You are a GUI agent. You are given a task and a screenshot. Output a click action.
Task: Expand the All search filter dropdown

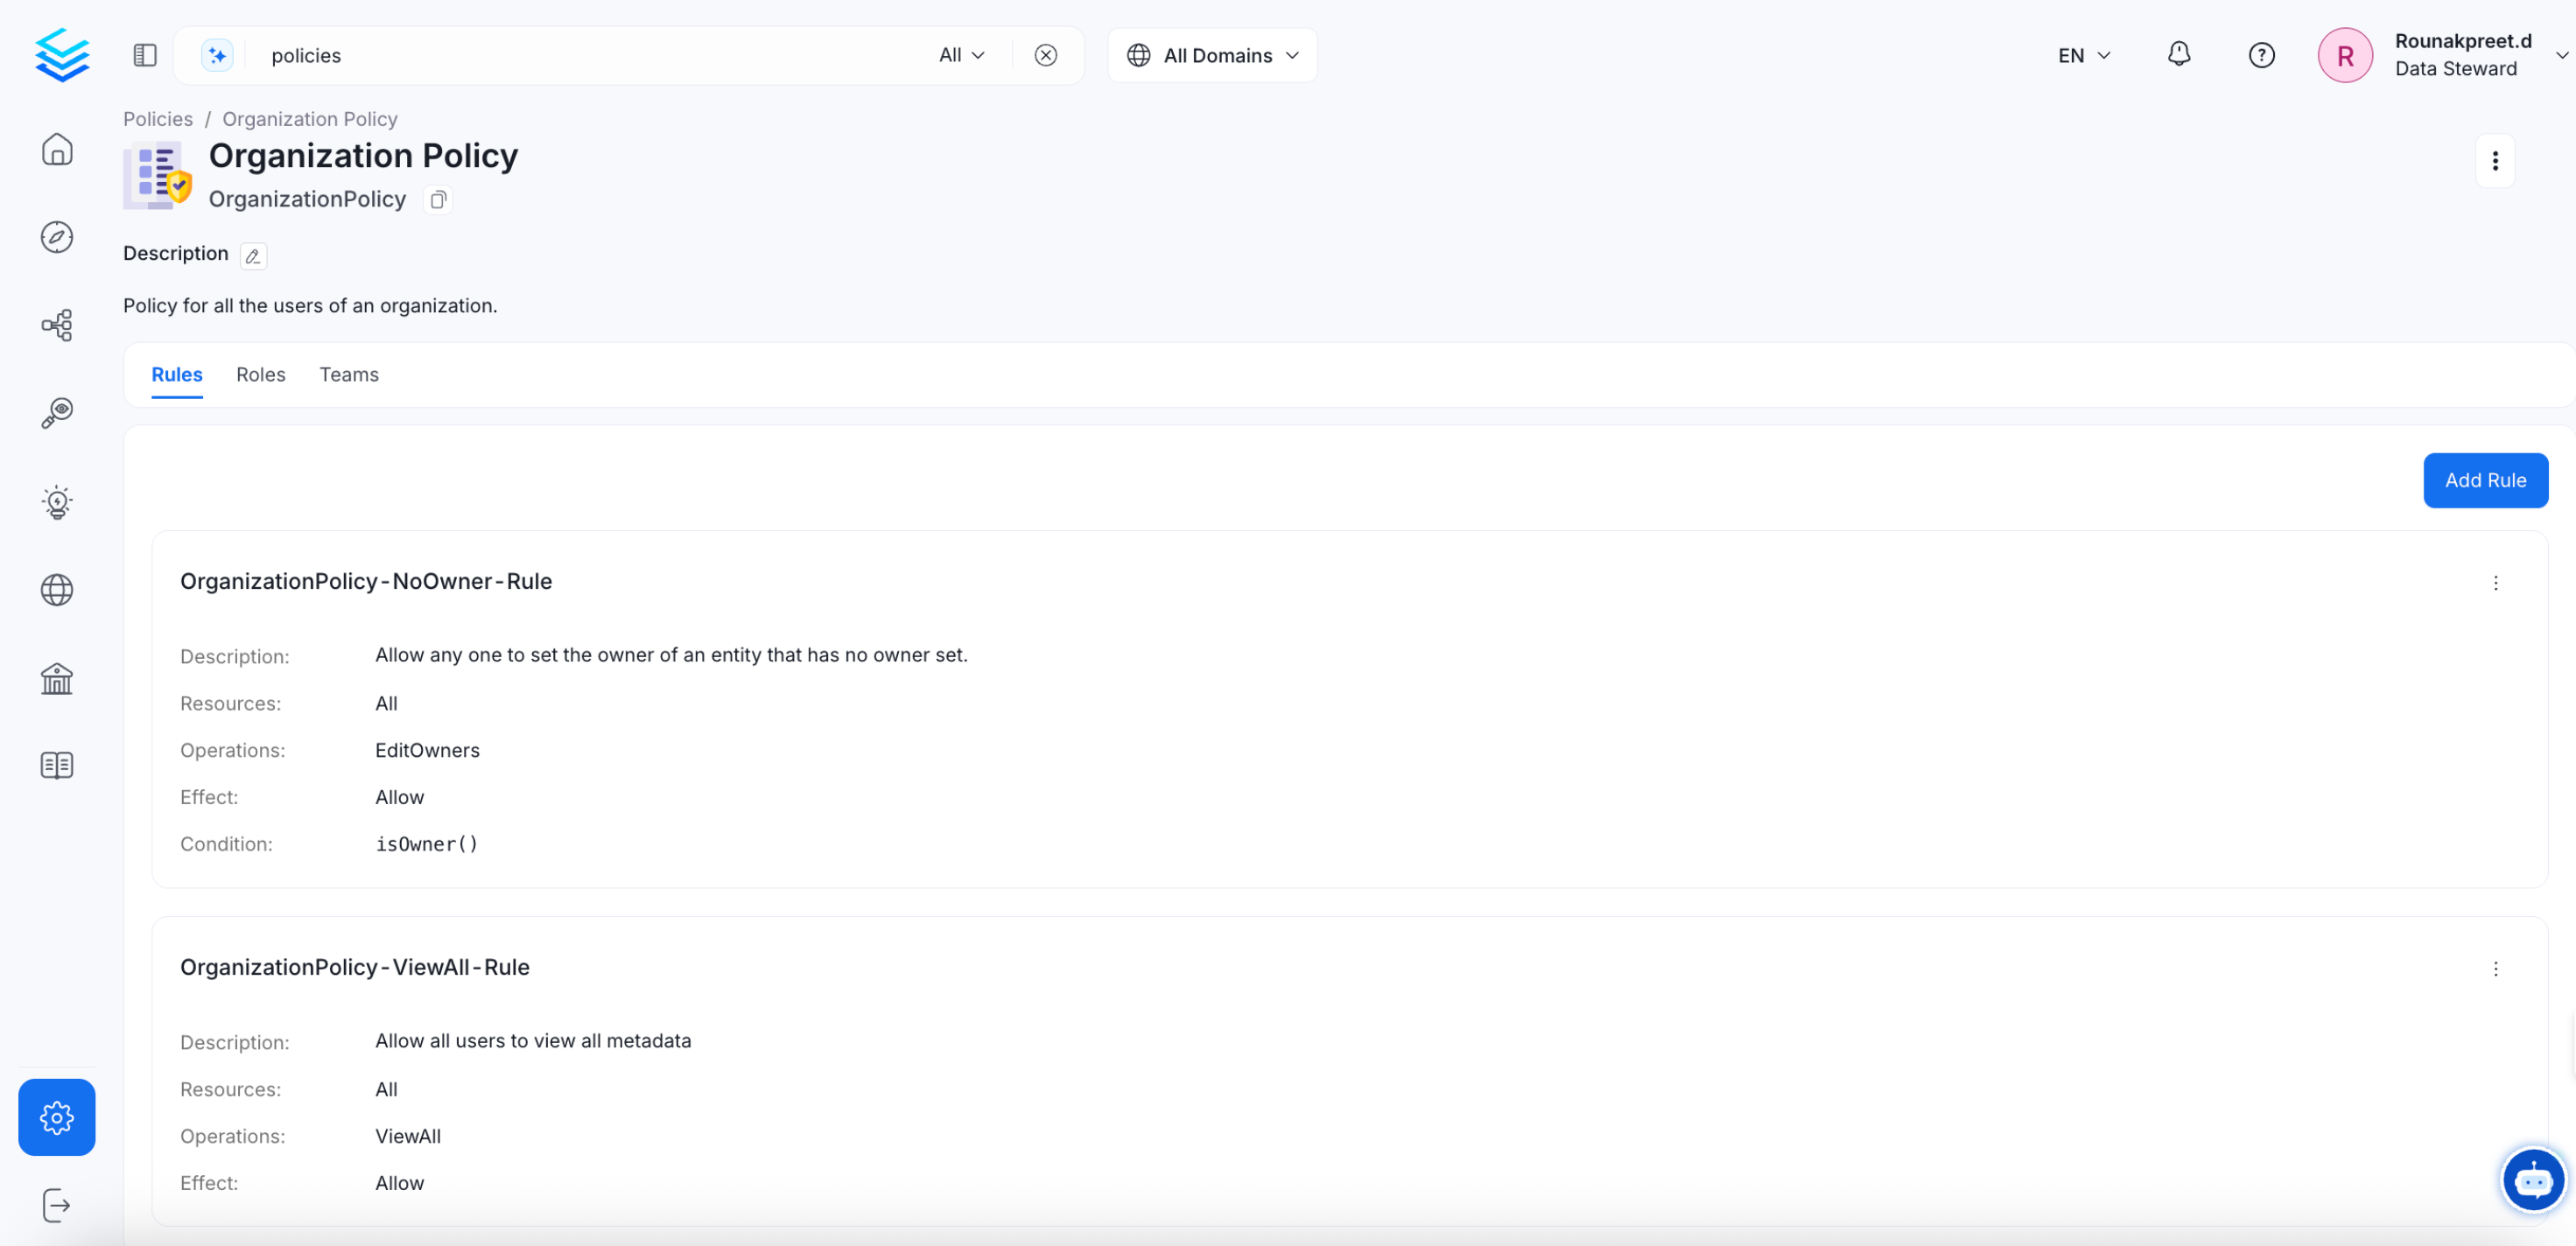961,55
